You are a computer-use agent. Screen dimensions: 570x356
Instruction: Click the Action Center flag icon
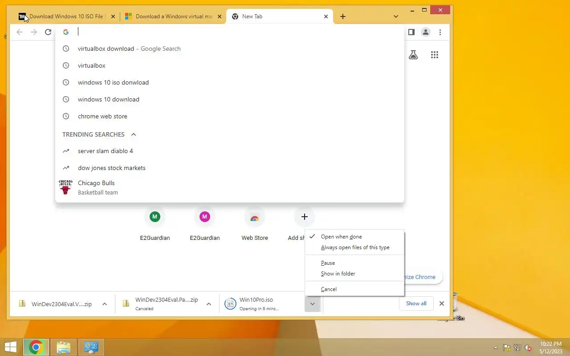[x=507, y=348]
